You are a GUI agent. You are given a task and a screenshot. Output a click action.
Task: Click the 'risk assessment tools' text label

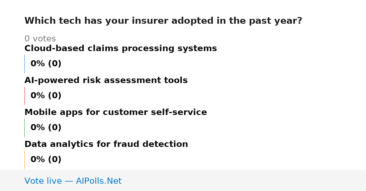pyautogui.click(x=146, y=81)
